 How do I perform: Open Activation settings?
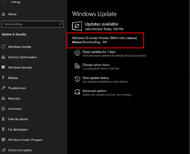click(x=15, y=109)
